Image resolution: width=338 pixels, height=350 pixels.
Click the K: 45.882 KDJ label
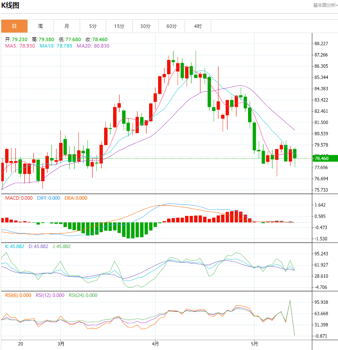15,246
